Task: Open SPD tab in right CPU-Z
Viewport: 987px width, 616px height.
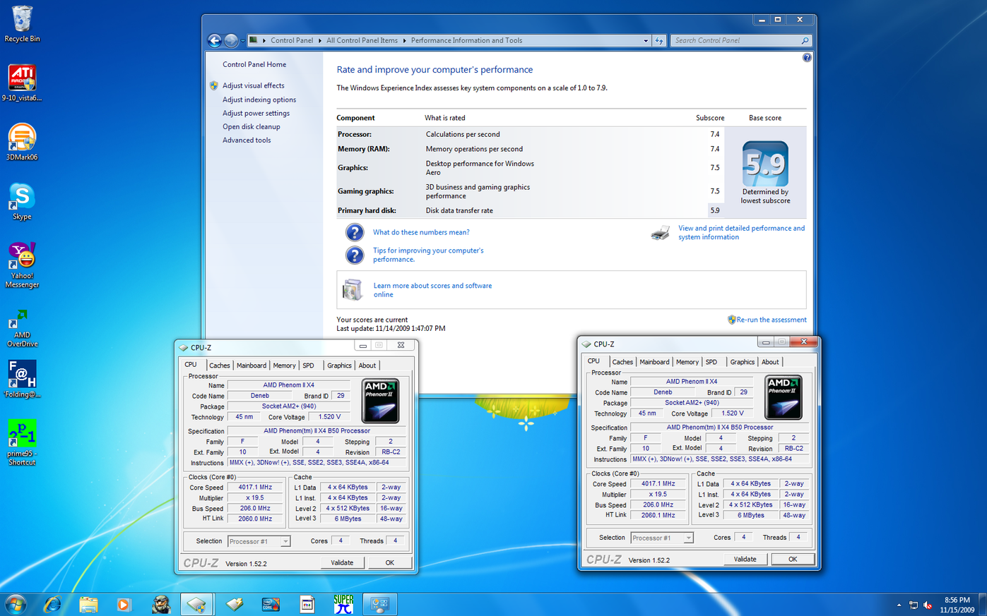Action: [711, 362]
